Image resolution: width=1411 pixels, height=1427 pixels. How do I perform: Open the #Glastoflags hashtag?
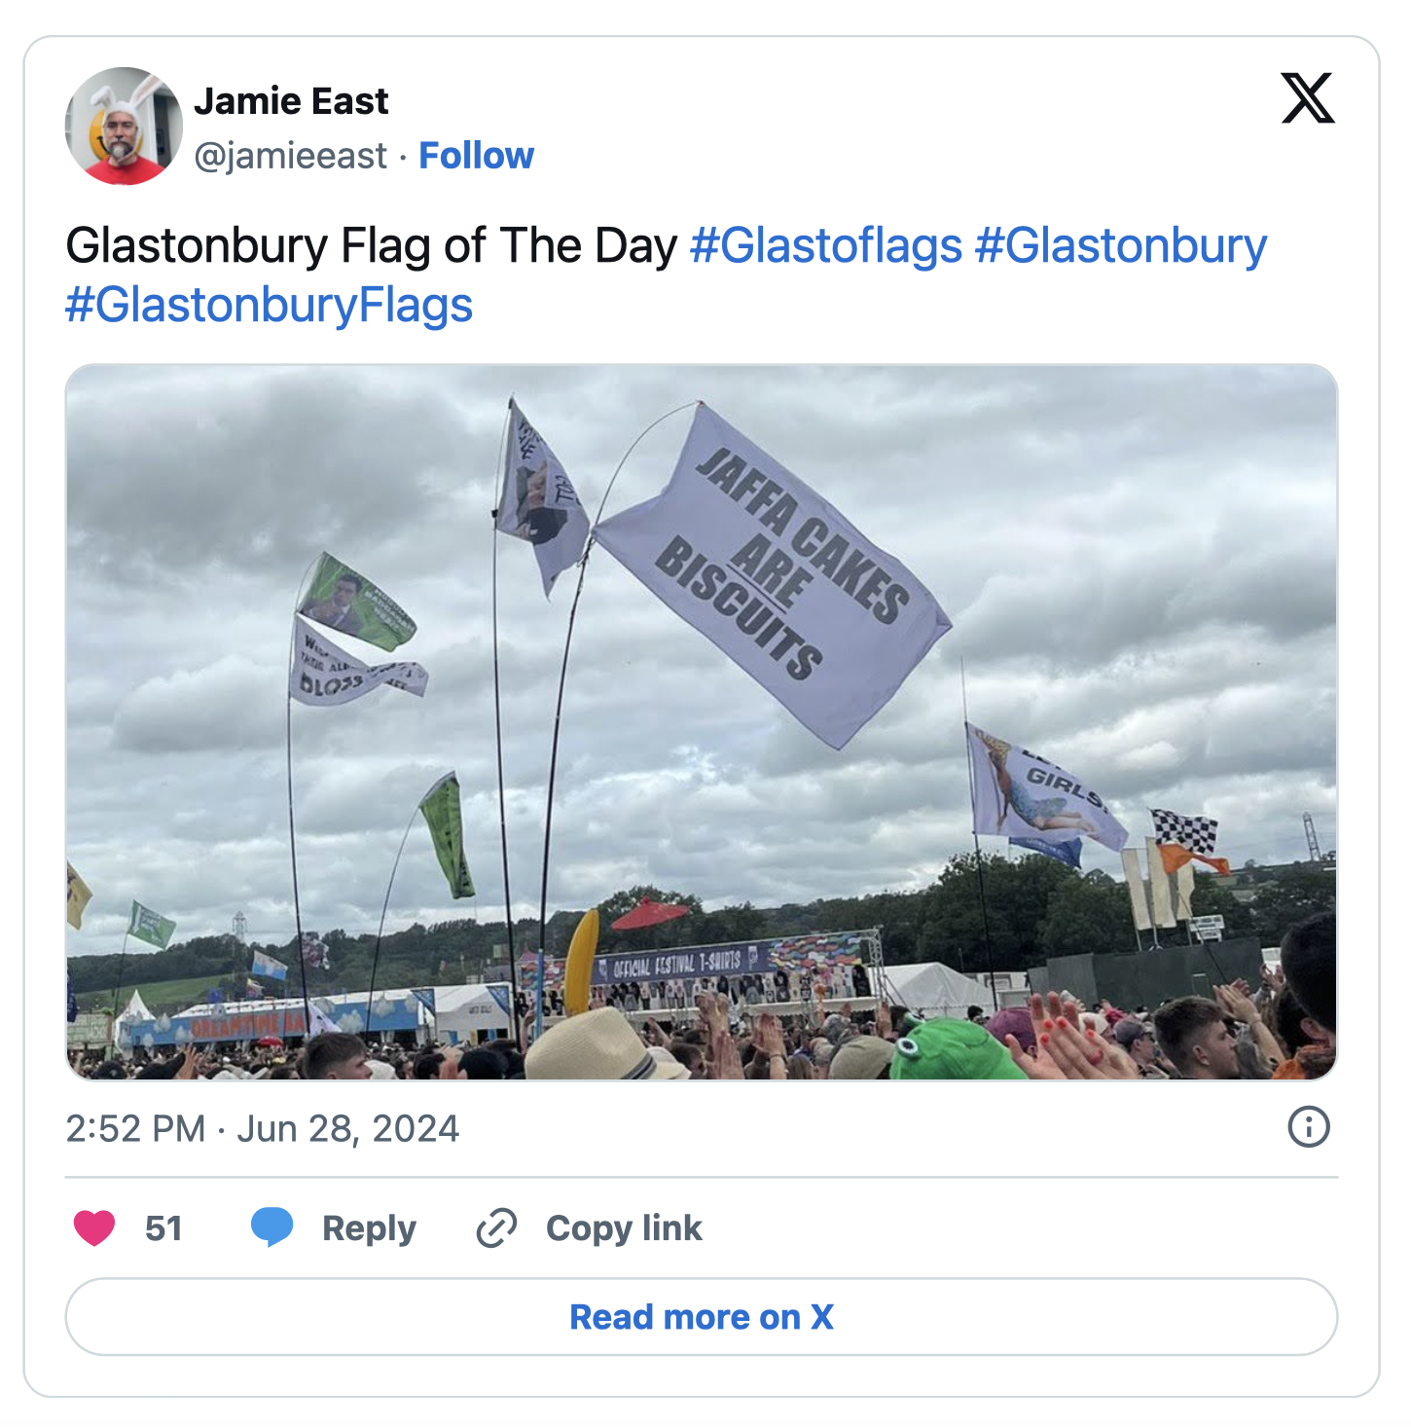(x=826, y=245)
